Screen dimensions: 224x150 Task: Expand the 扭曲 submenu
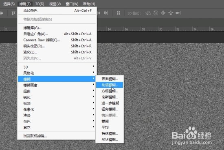(57, 91)
